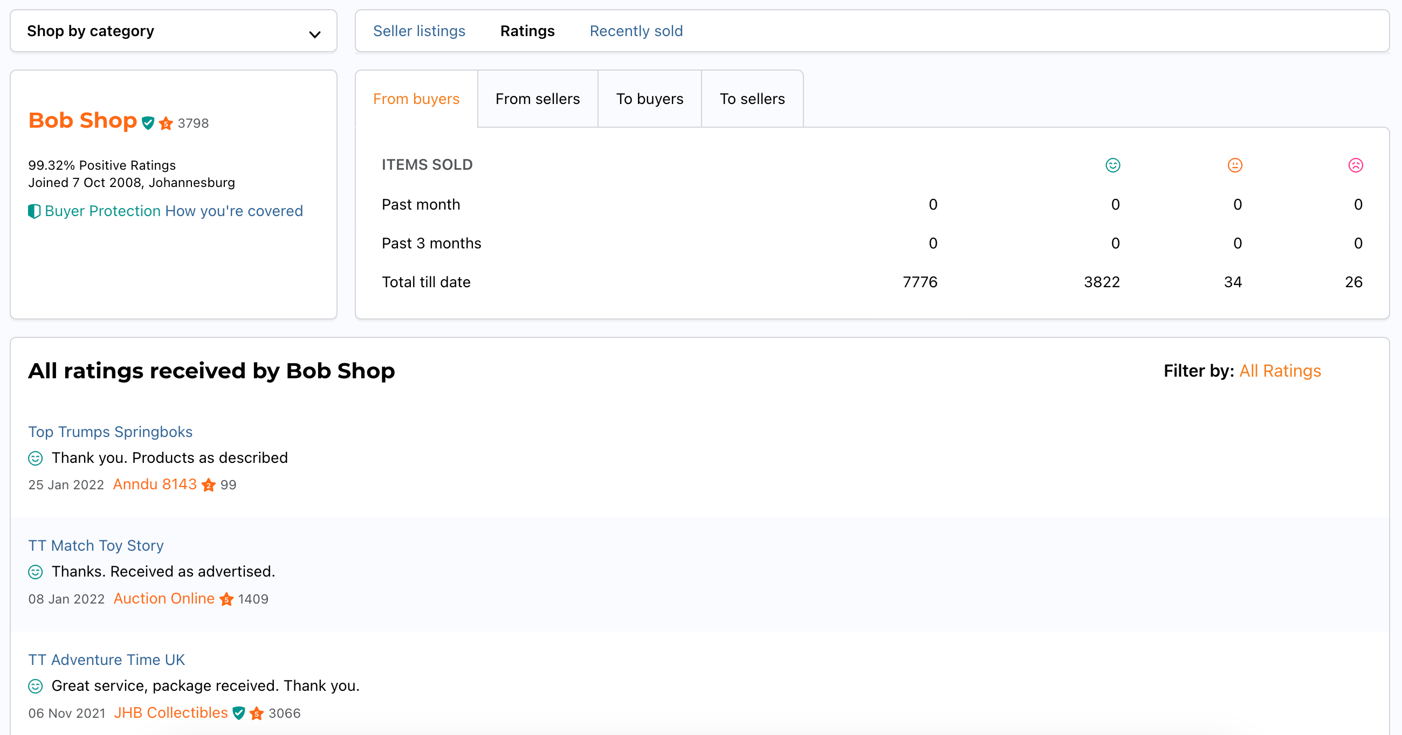1402x735 pixels.
Task: Switch to Recently sold tab
Action: pyautogui.click(x=636, y=31)
